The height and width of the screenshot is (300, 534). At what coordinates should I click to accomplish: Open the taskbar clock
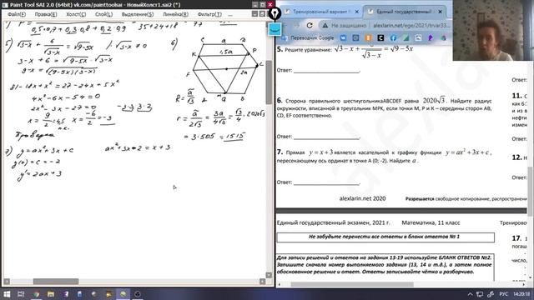tap(521, 294)
